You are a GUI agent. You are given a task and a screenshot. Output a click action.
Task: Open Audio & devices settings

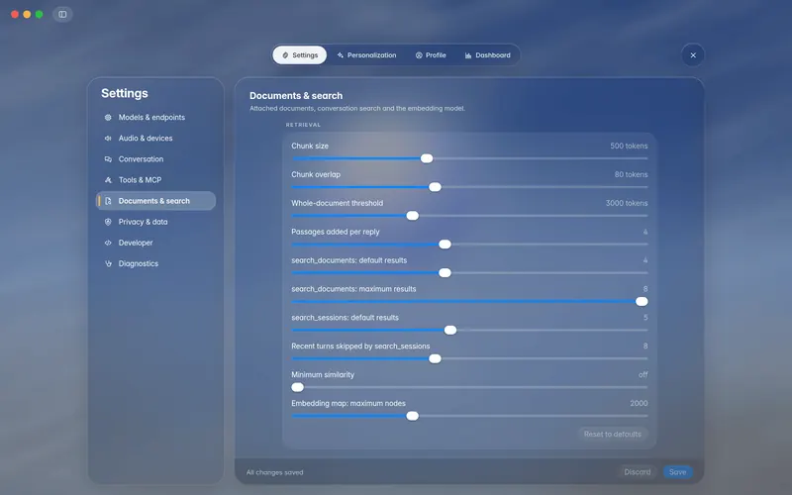pyautogui.click(x=155, y=138)
